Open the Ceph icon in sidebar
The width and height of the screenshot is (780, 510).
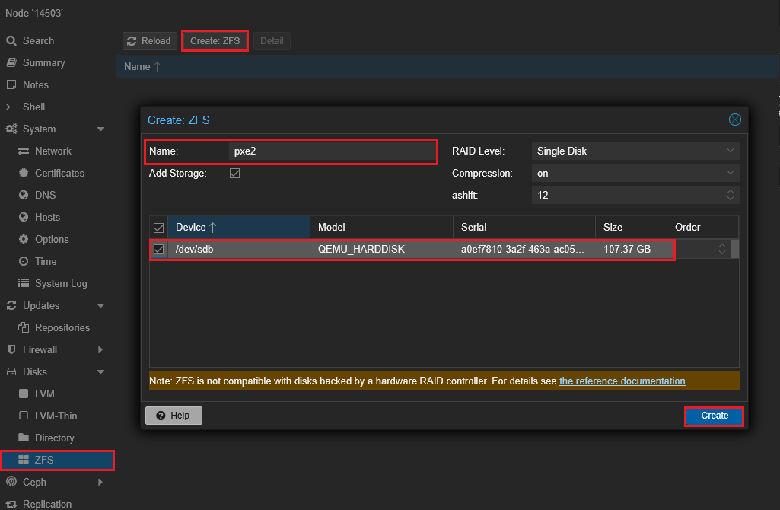(11, 483)
